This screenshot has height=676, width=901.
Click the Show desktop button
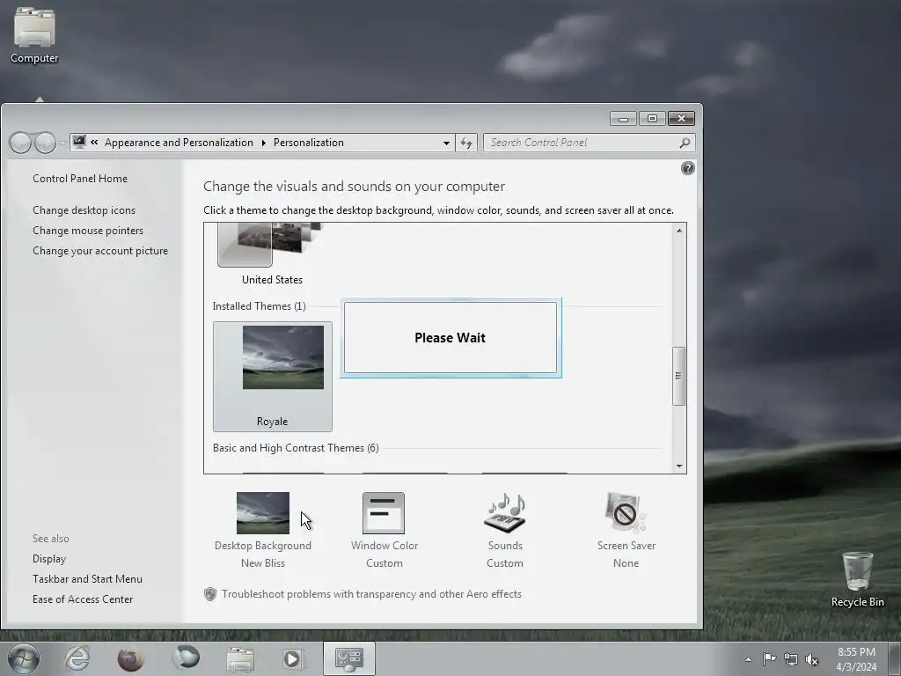coord(897,659)
